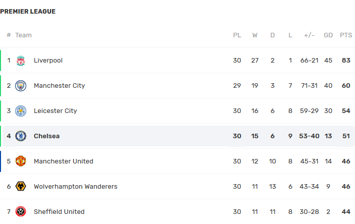Viewport: 355px width, 224px height.
Task: Click the +/- goals column header
Action: coord(309,35)
